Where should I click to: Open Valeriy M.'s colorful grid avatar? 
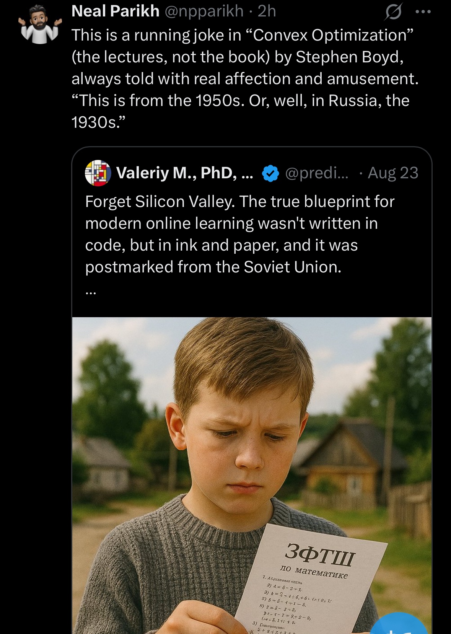[x=98, y=173]
